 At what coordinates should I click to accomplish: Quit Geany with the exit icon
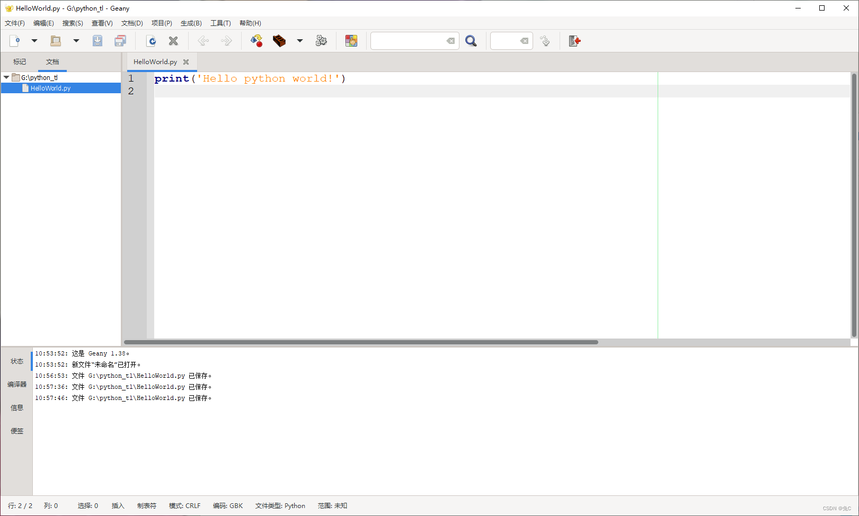(575, 41)
